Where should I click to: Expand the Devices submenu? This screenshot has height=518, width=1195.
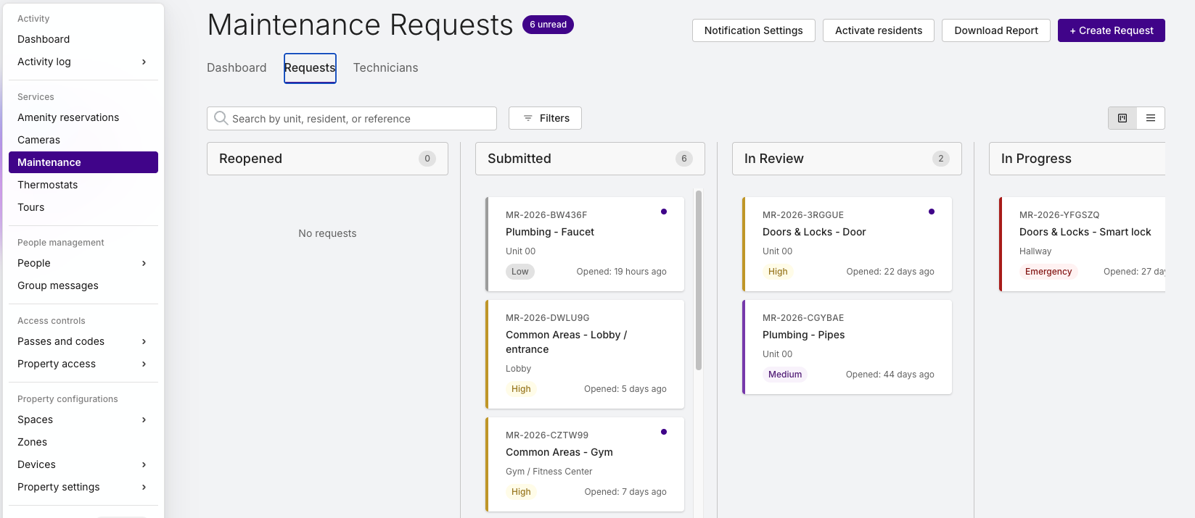[x=144, y=464]
